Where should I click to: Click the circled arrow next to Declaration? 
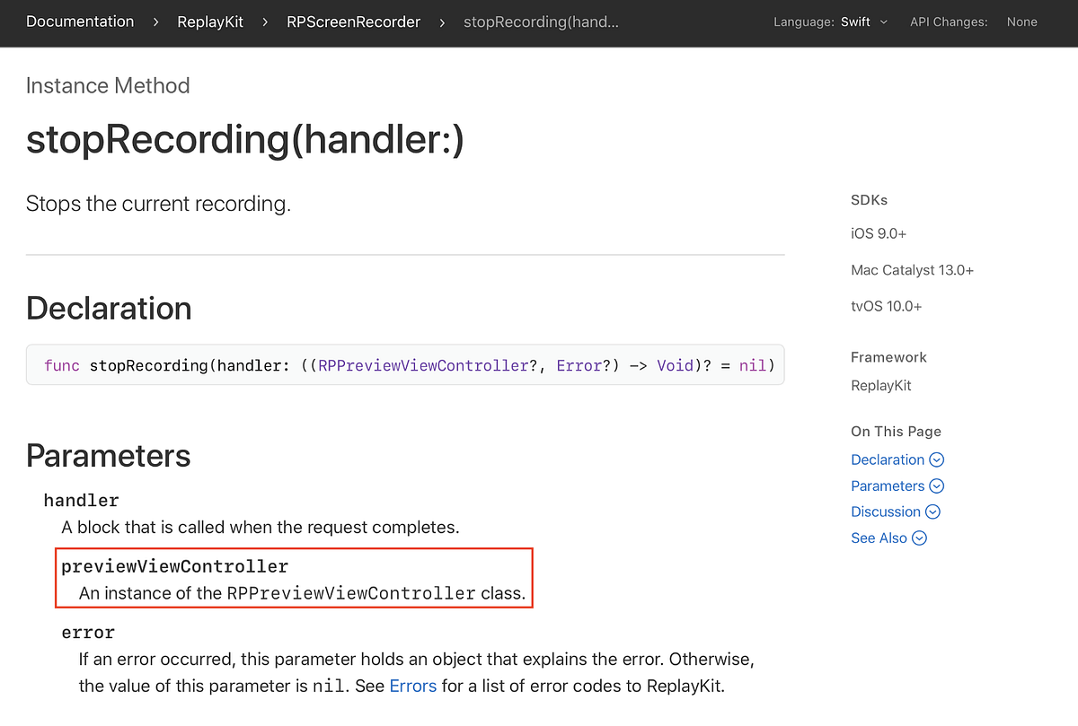937,459
